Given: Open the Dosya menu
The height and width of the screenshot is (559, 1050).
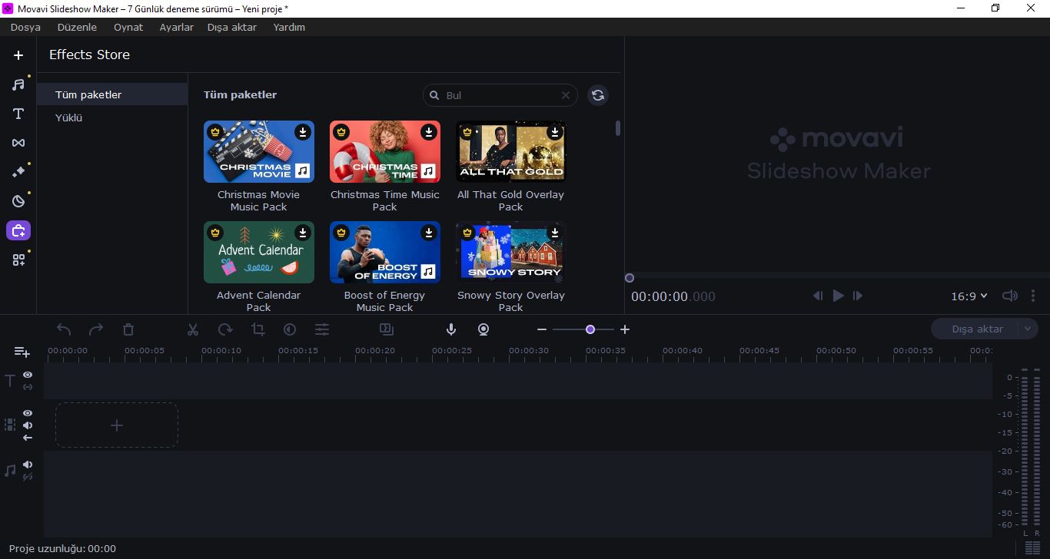Looking at the screenshot, I should (25, 27).
